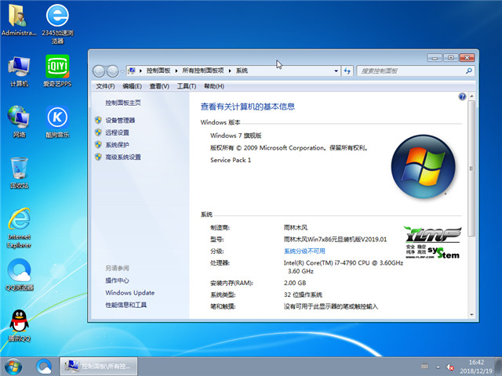
Task: Open the 工具(T) menu
Action: coord(187,86)
